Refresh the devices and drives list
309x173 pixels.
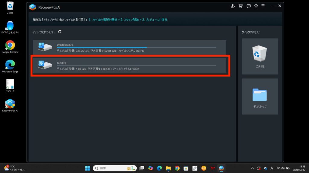(x=60, y=32)
